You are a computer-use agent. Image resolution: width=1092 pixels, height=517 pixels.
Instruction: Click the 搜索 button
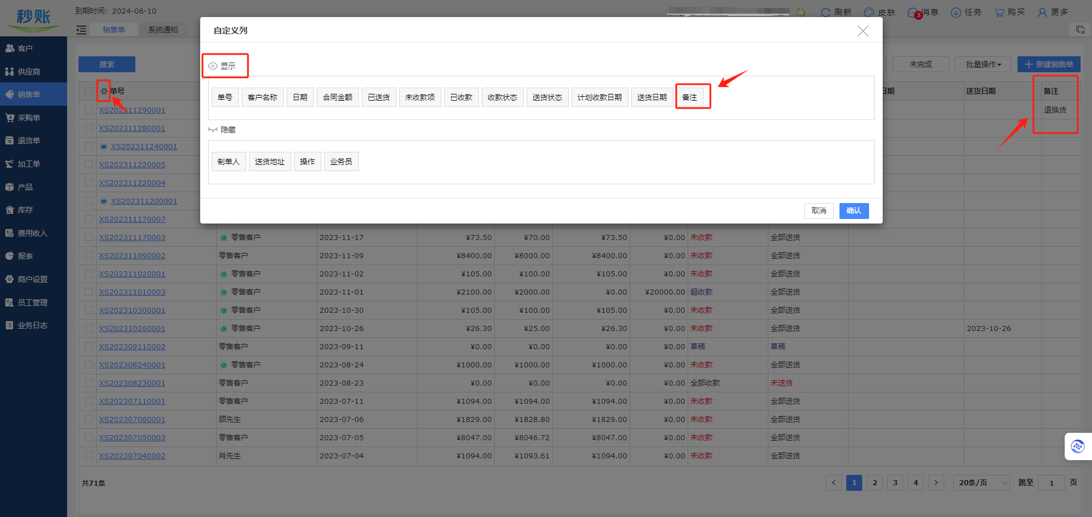tap(107, 64)
